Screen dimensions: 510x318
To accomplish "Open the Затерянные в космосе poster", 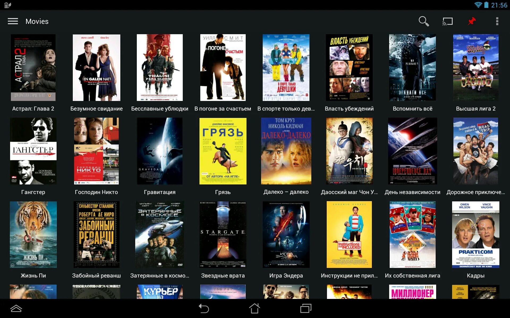I will pos(160,235).
